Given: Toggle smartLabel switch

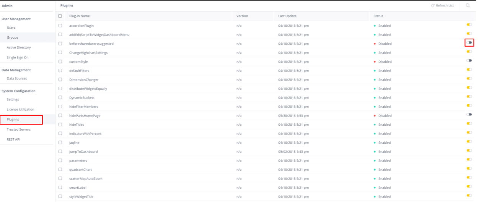Looking at the screenshot, I should (x=469, y=186).
